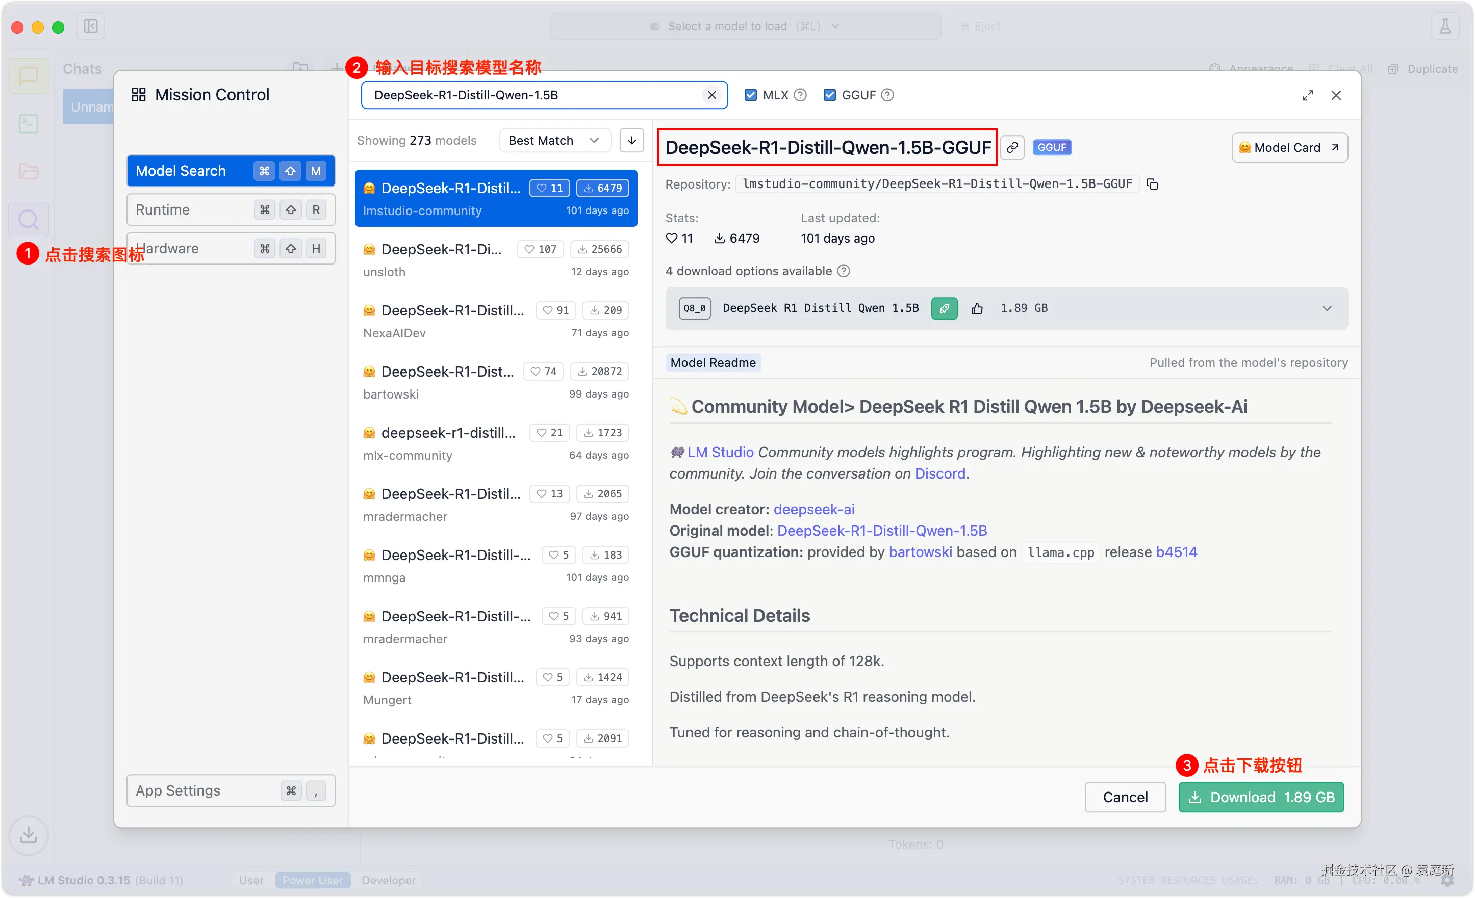Click the Download 1.89 GB button
The image size is (1475, 898).
click(x=1261, y=798)
